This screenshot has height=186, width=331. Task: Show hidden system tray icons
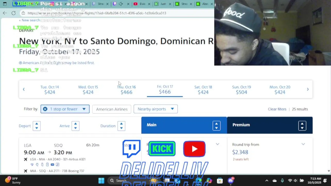[267, 181]
